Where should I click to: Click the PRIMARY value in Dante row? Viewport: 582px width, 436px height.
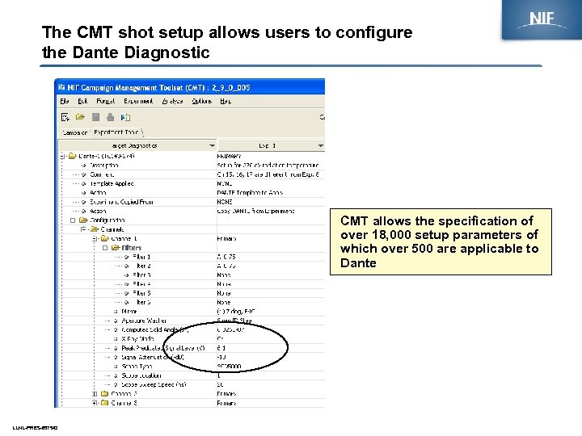[x=229, y=156]
